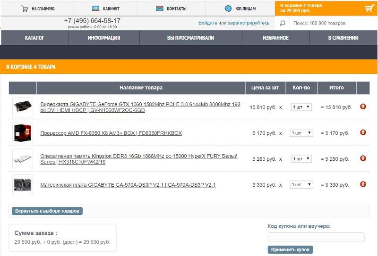This screenshot has width=378, height=256.
Task: Open quantity dropdown for GTX 1060 video card
Action: click(x=301, y=107)
